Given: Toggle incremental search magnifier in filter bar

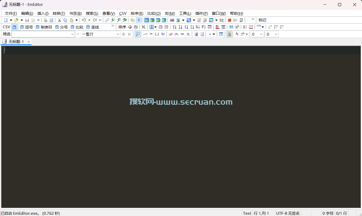Looking at the screenshot, I should click(138, 34).
